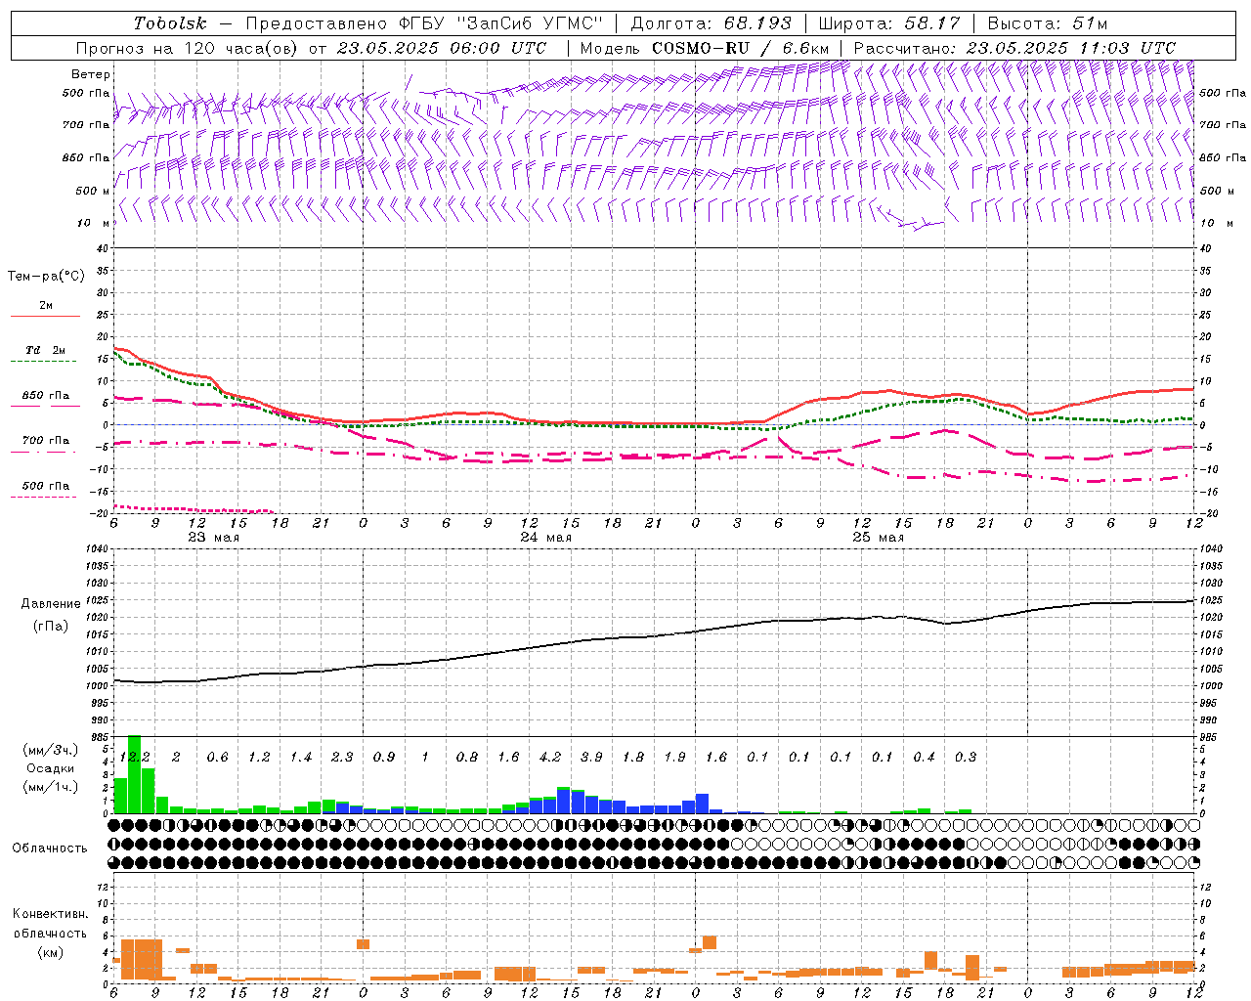Image resolution: width=1251 pixels, height=1001 pixels.
Task: Click the Рассчитано: 23.05.2025 11:03 UTC text
Action: click(1014, 48)
